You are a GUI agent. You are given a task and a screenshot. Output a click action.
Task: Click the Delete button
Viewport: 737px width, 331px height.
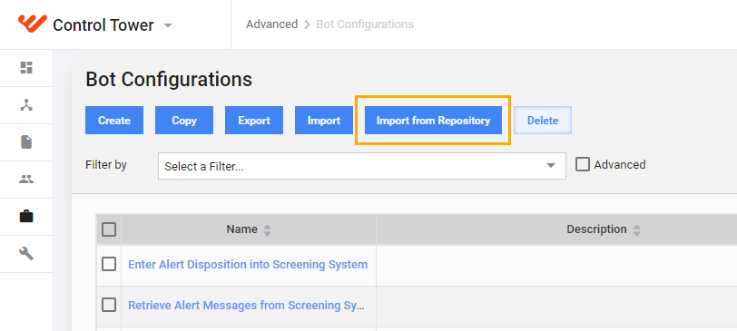tap(543, 121)
